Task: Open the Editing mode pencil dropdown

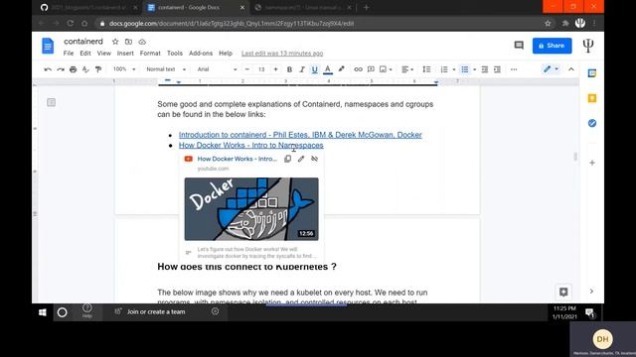Action: 551,69
